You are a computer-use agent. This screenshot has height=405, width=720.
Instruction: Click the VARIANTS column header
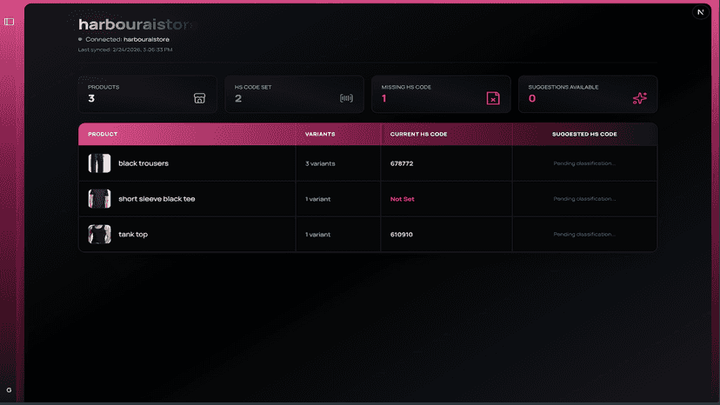[x=320, y=134]
